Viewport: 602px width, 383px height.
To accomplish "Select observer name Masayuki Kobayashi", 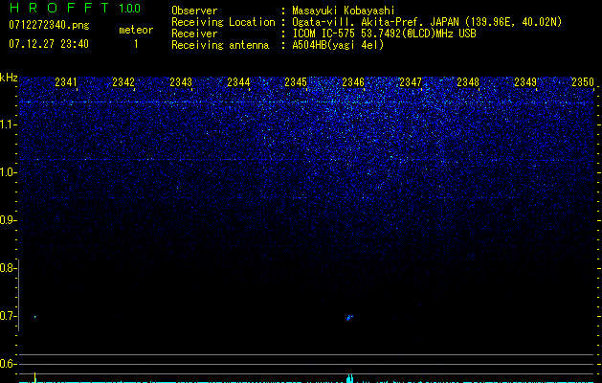I will 344,11.
